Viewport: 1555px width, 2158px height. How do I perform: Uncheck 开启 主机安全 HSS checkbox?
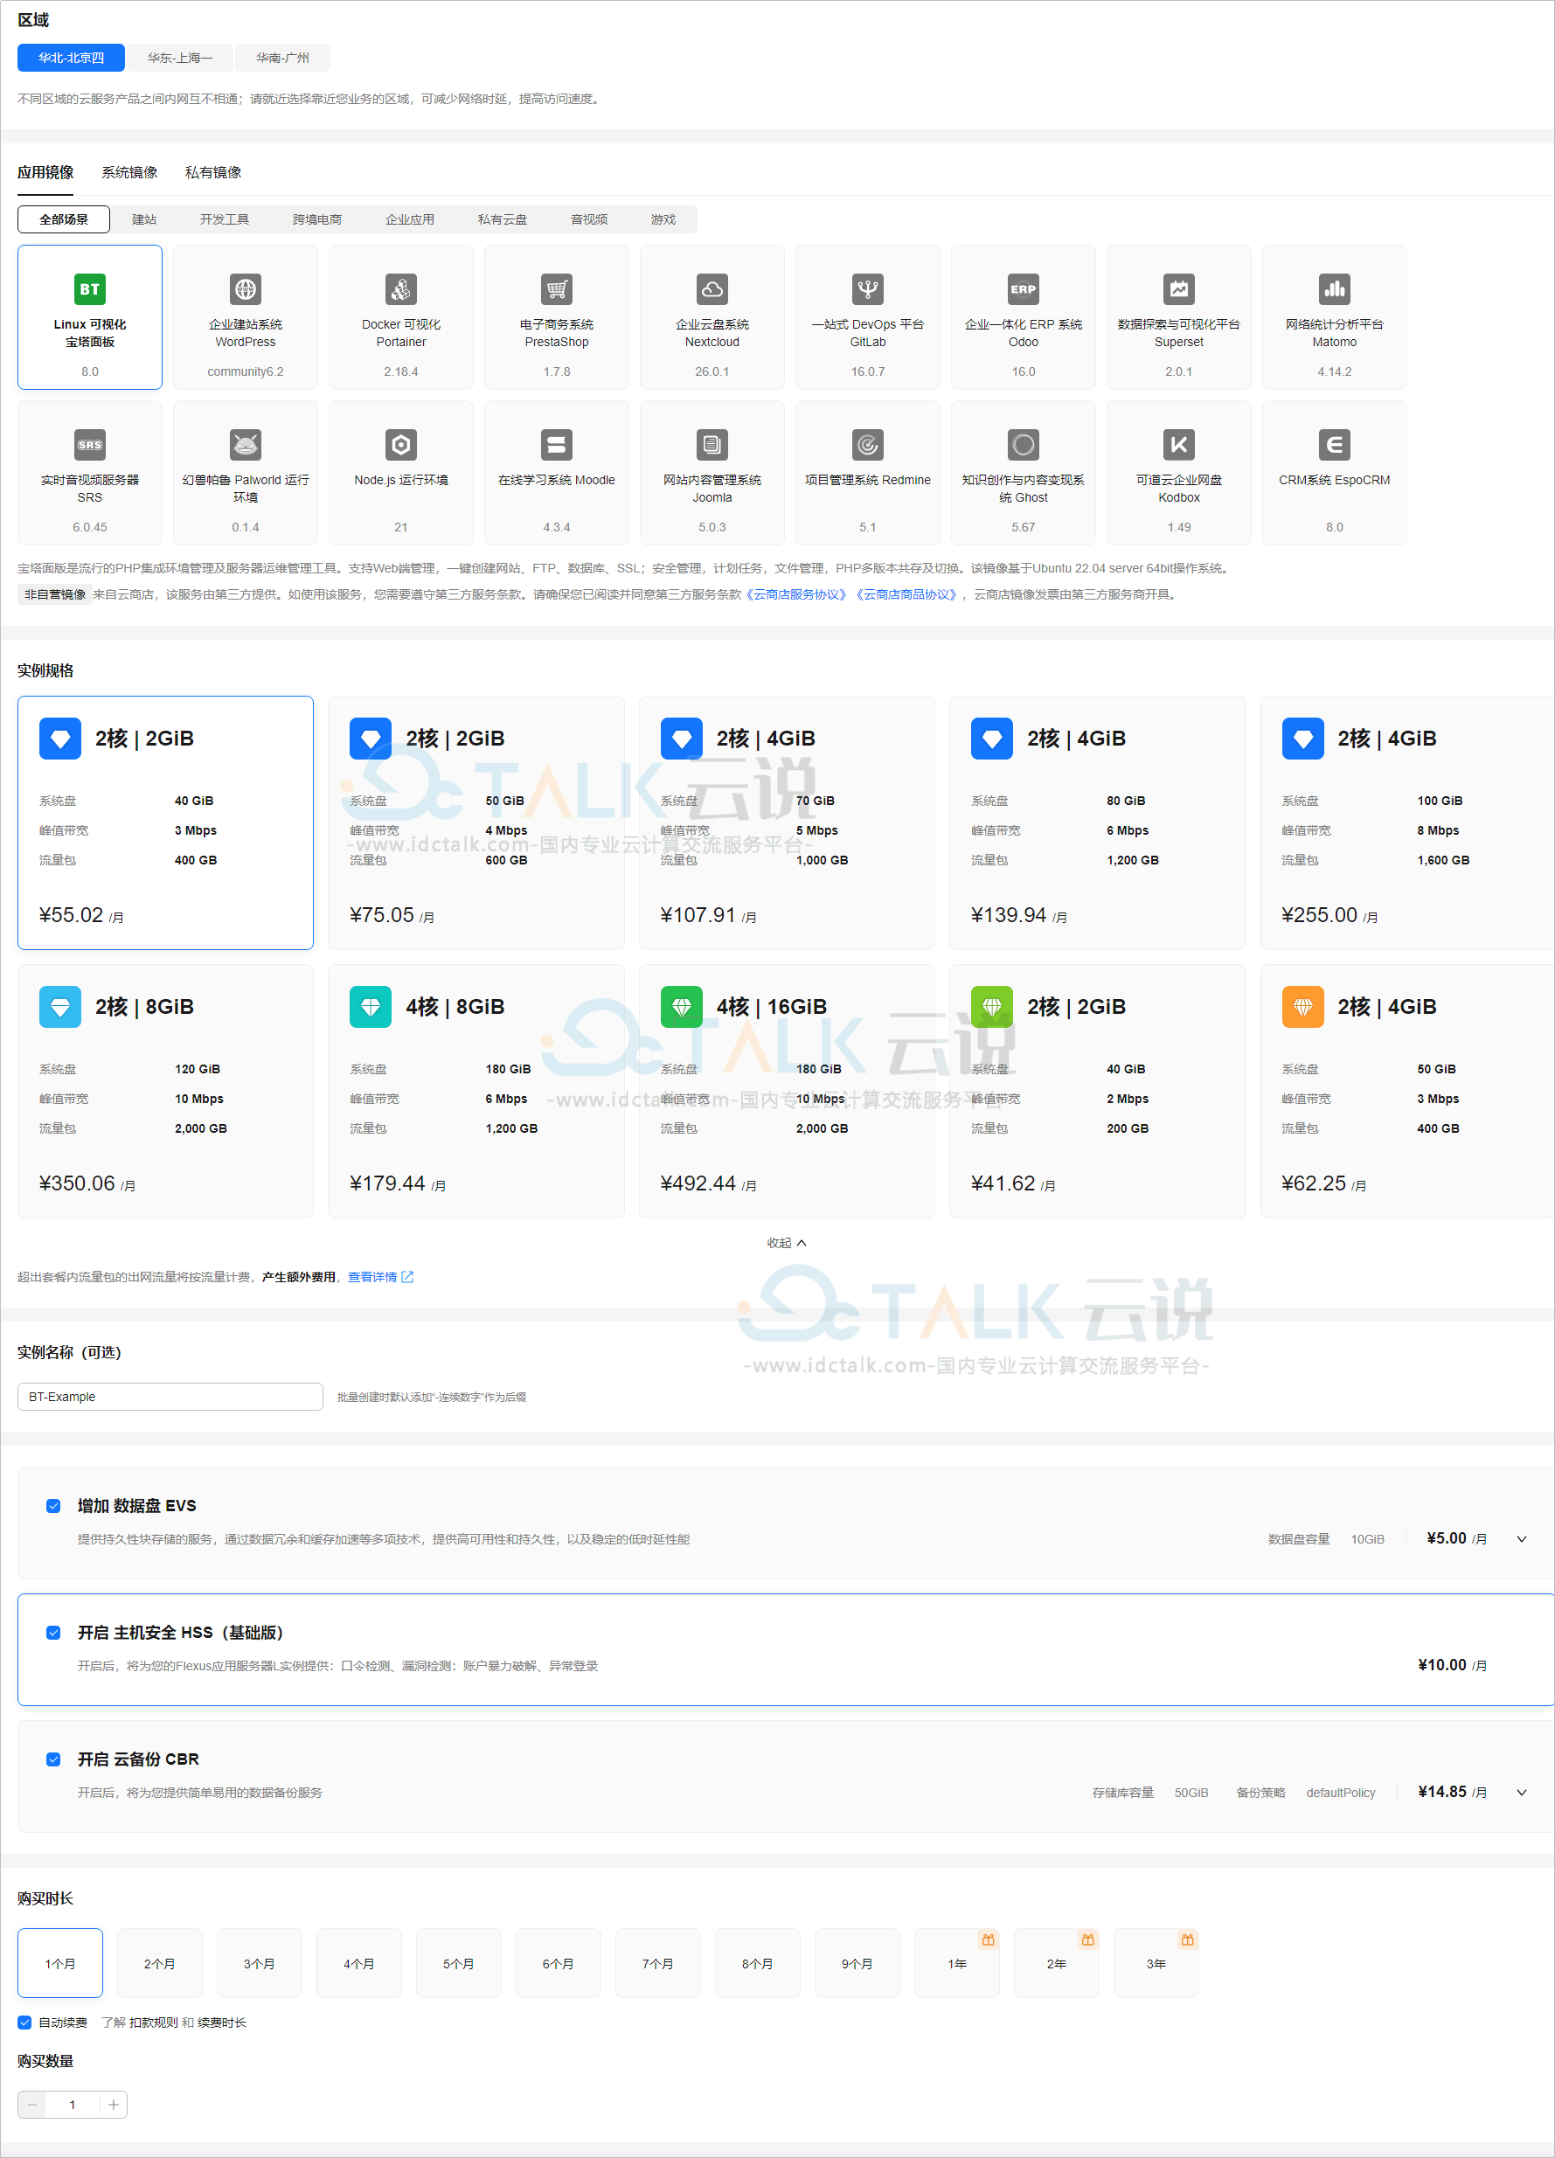(x=53, y=1632)
